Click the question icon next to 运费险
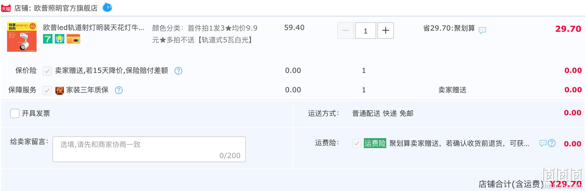The height and width of the screenshot is (191, 585). pos(552,143)
